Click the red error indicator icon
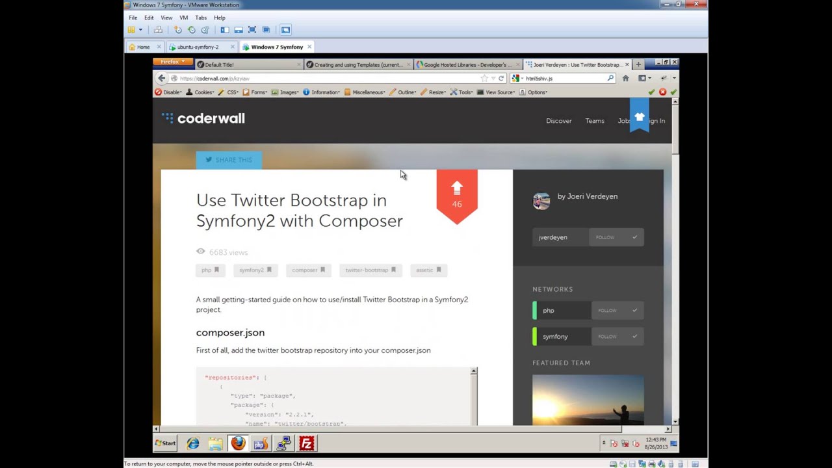This screenshot has height=468, width=832. point(662,92)
